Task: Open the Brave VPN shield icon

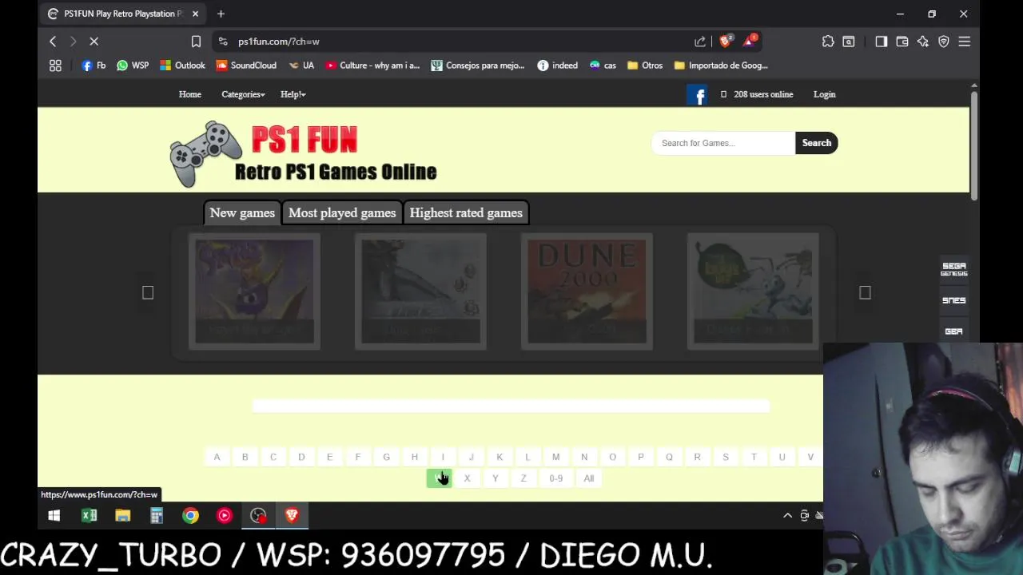Action: tap(944, 42)
